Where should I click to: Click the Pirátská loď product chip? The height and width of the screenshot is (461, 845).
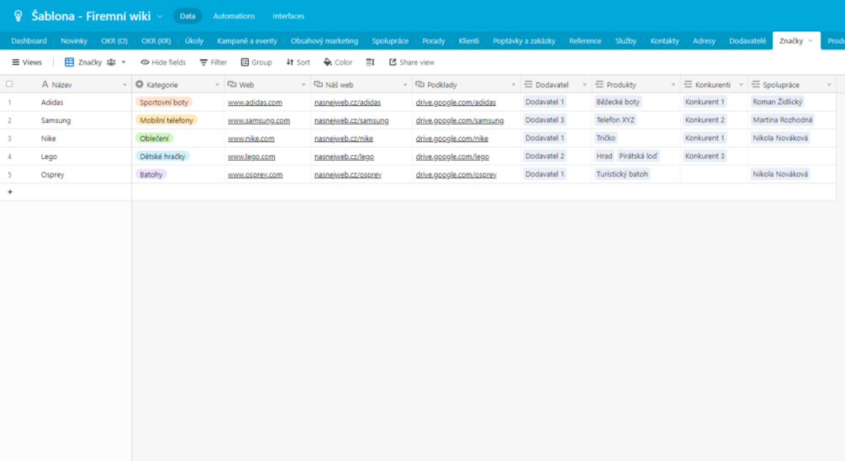[638, 156]
